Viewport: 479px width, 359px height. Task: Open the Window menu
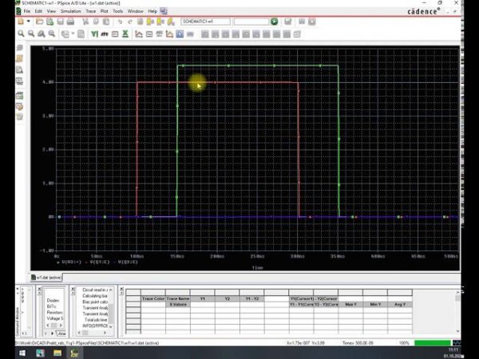(136, 11)
